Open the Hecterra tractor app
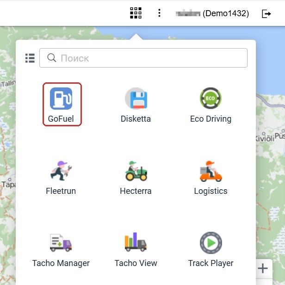 136,177
